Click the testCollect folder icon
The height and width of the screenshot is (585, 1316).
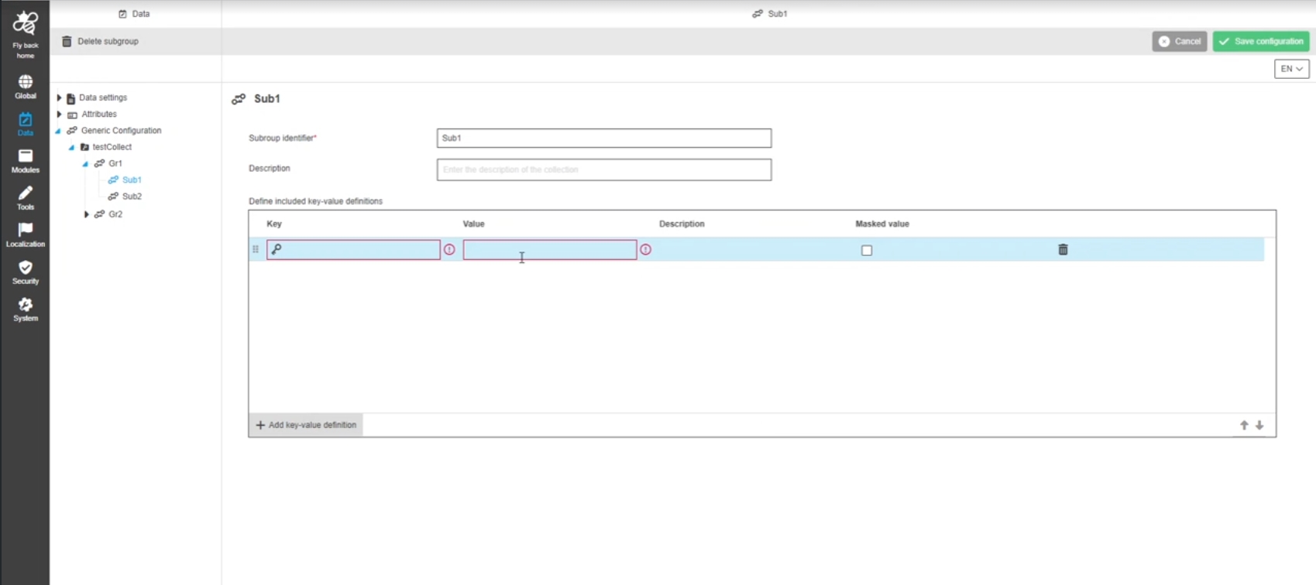coord(84,147)
